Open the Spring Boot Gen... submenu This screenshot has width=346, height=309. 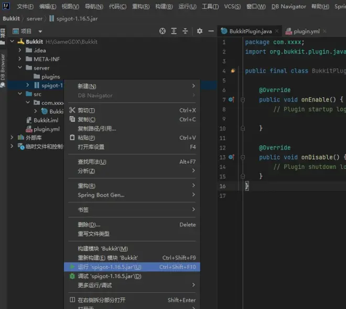[132, 195]
